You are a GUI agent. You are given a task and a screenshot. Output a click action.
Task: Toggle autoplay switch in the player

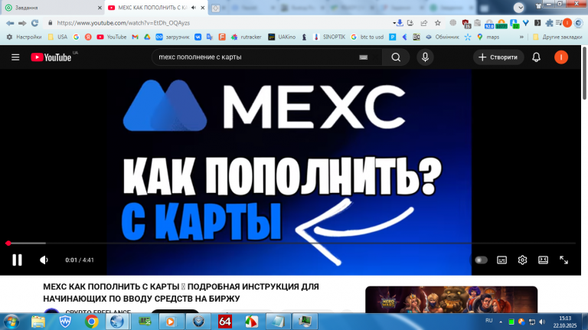(x=481, y=260)
